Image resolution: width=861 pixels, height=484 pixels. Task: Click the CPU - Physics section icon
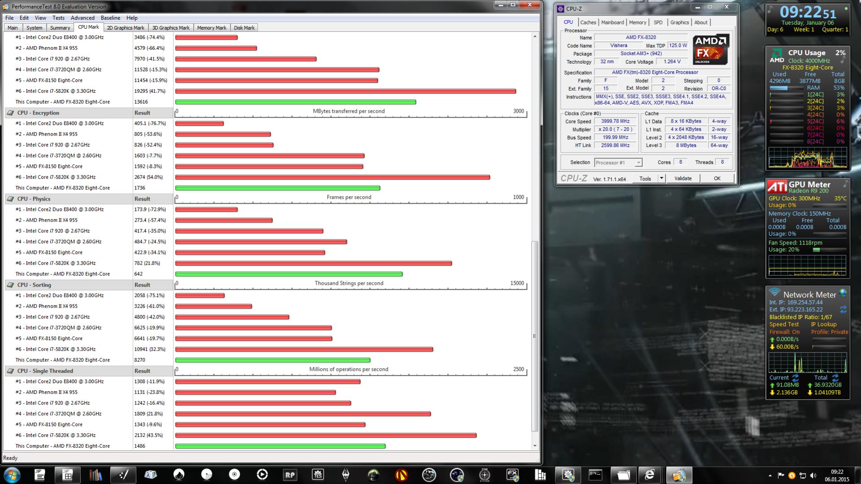click(10, 199)
